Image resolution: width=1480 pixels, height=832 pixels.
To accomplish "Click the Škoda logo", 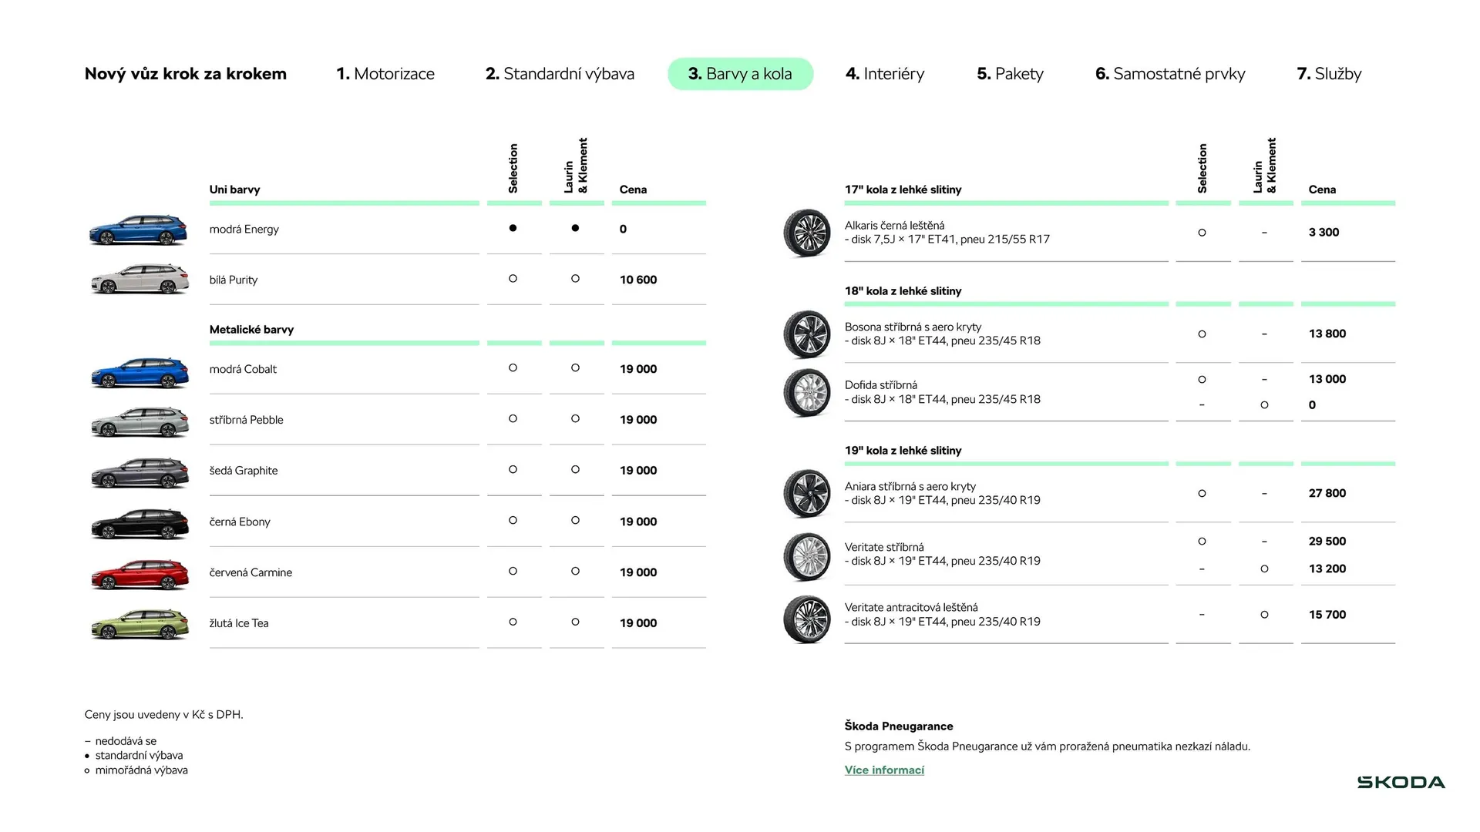I will coord(1401,783).
